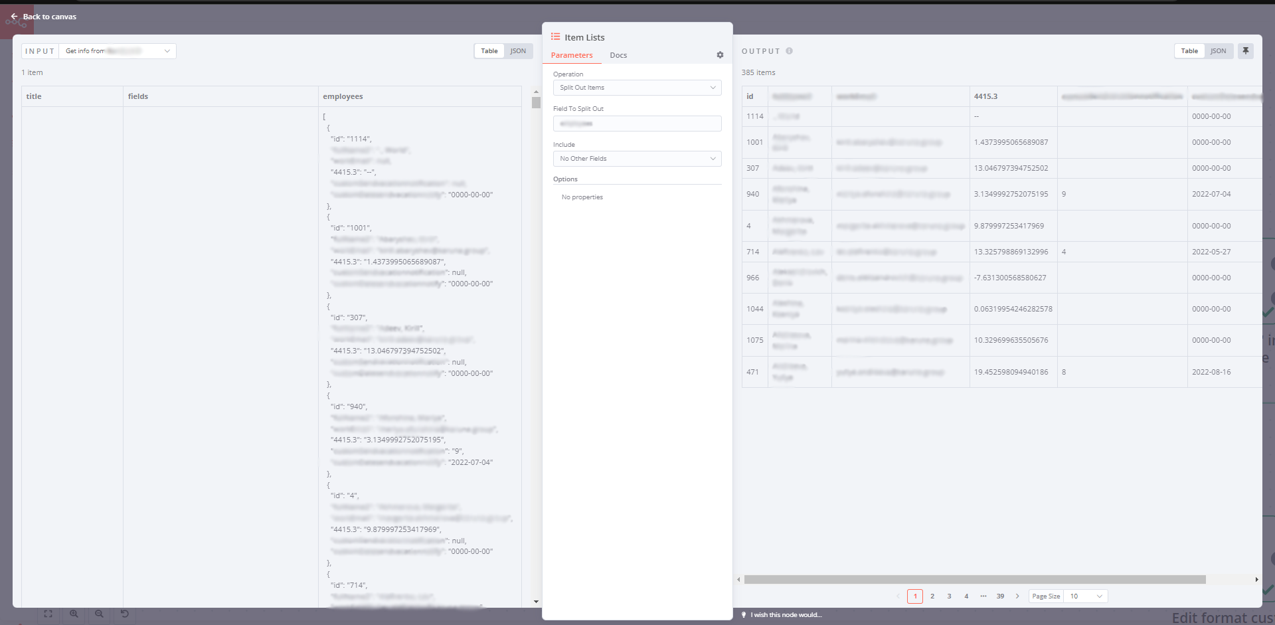
Task: Click the Back to canvas arrow
Action: pos(14,17)
